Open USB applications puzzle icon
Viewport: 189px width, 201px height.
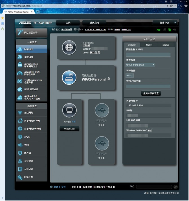pos(20,89)
